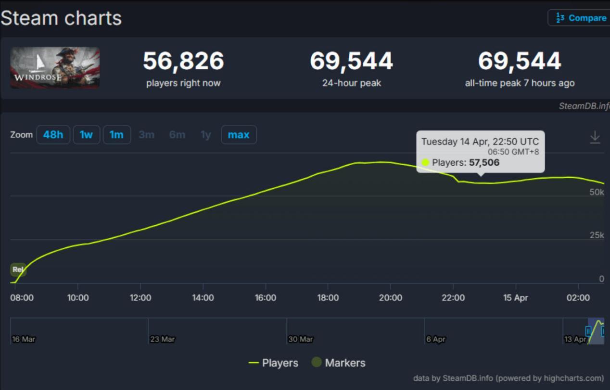Select the max zoom range
Viewport: 610px width, 390px height.
point(239,135)
